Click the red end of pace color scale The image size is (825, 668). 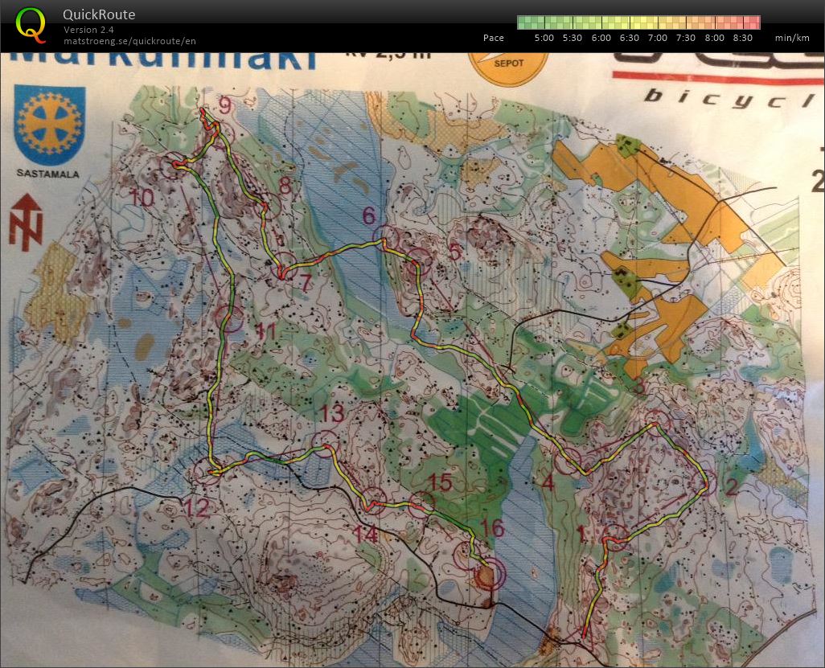point(753,22)
